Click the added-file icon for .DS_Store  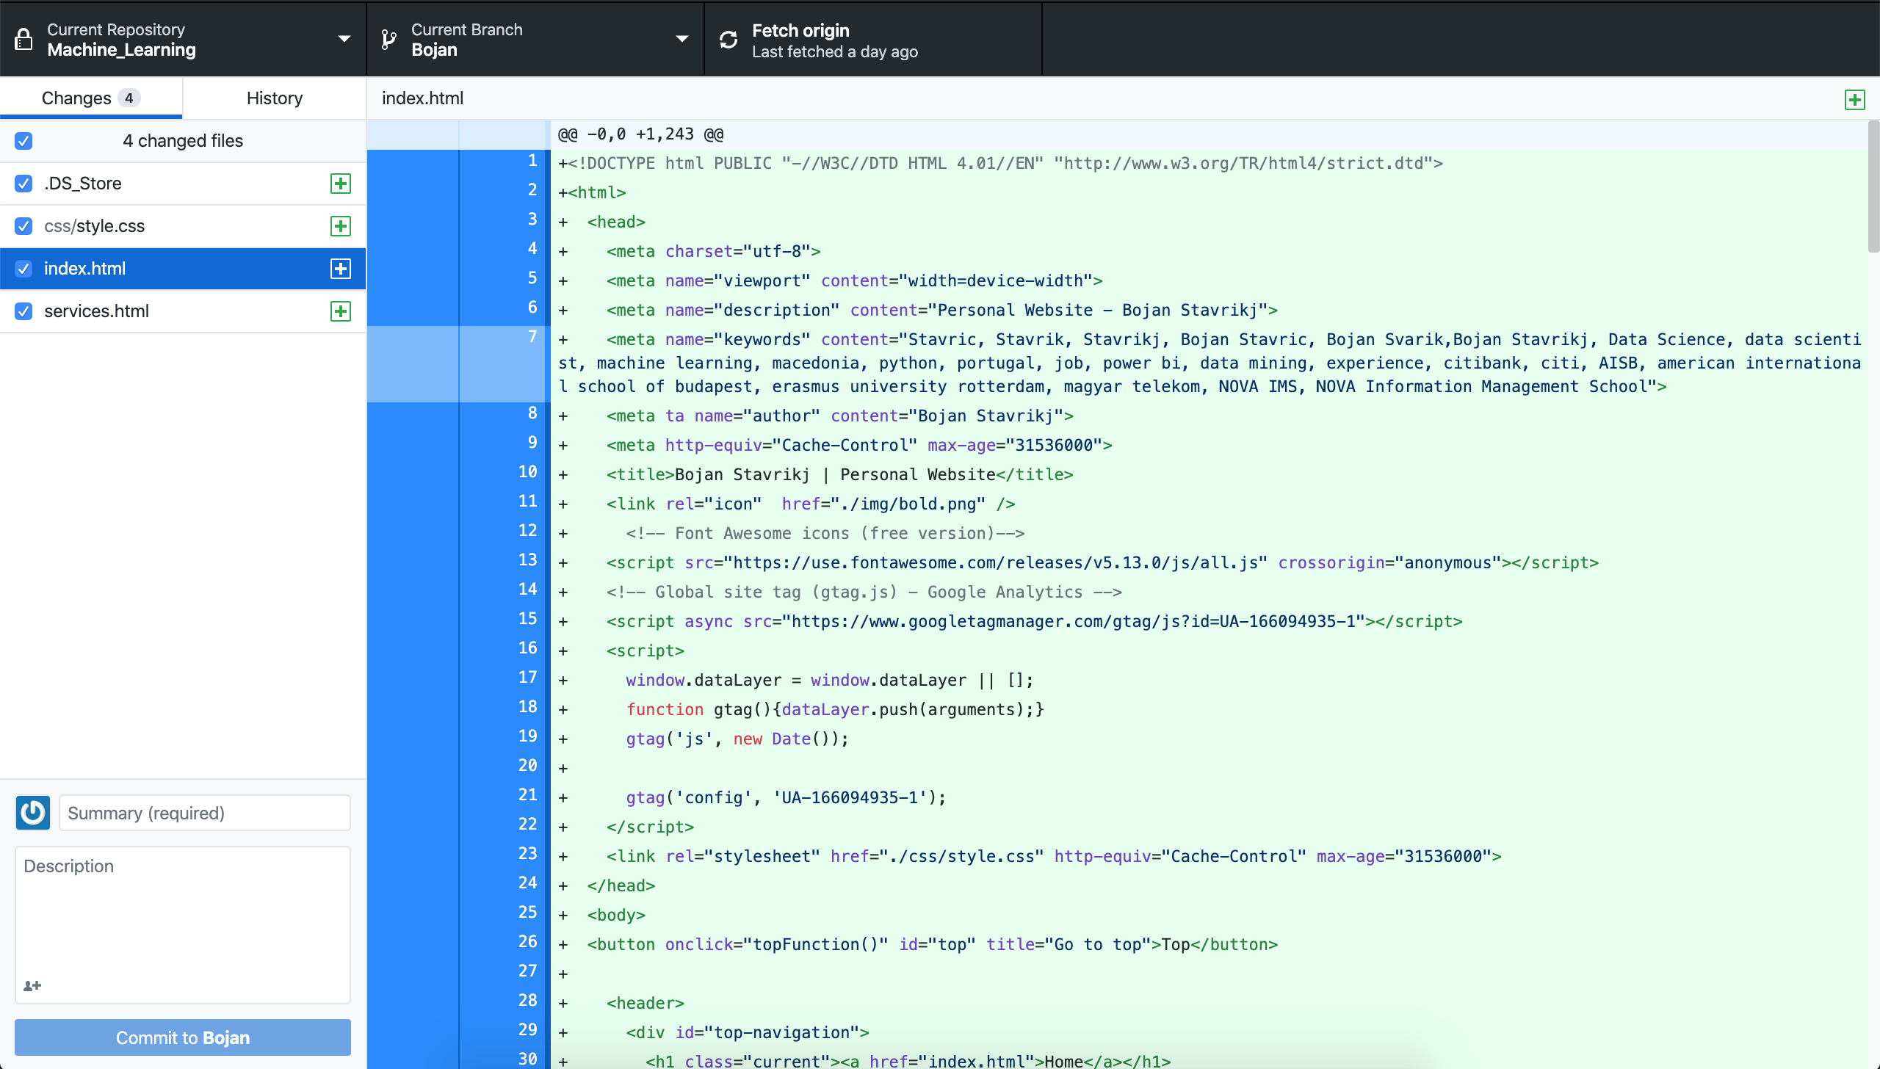click(x=341, y=184)
